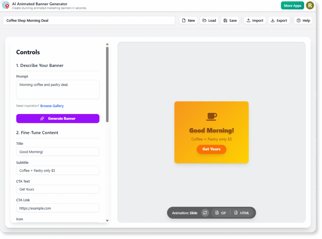Viewport: 322px width, 239px height.
Task: Cycle the Slide animation setting
Action: [184, 213]
